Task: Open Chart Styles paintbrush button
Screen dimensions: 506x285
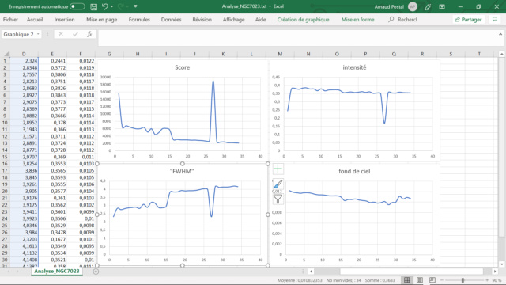Action: [278, 184]
